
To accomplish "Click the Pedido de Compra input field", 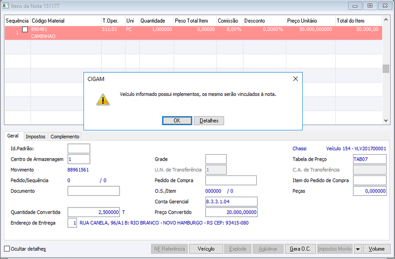I will tap(231, 180).
